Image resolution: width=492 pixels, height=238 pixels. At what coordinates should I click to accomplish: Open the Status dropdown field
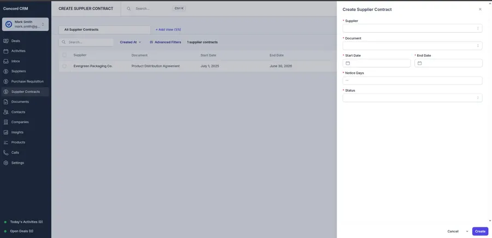pyautogui.click(x=412, y=98)
